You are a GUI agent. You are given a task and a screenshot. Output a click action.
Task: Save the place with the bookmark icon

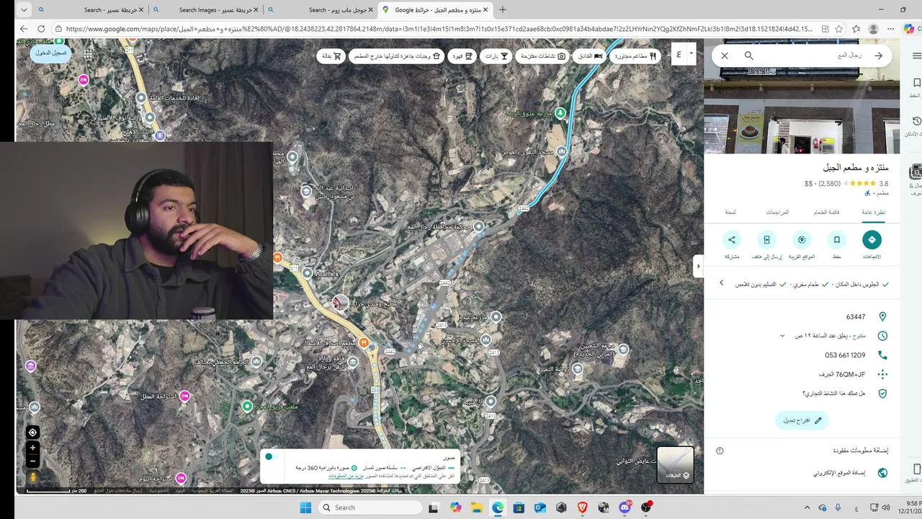(x=837, y=240)
